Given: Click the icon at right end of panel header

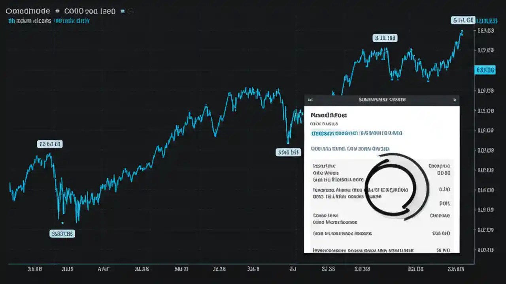Looking at the screenshot, I should coord(455,99).
